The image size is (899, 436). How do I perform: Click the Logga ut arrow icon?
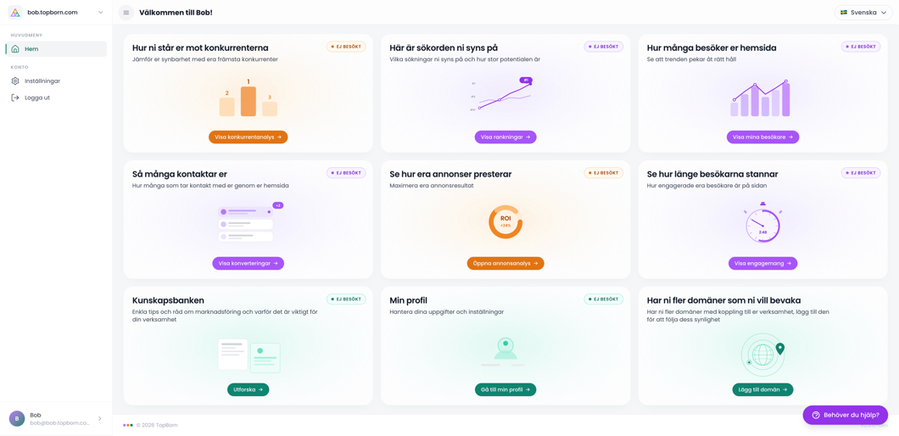pos(15,98)
